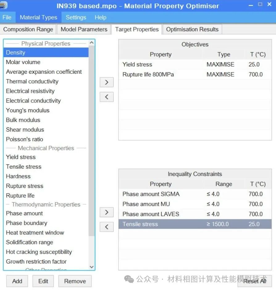Select Young's modulus property
This screenshot has width=276, height=290.
click(46, 110)
